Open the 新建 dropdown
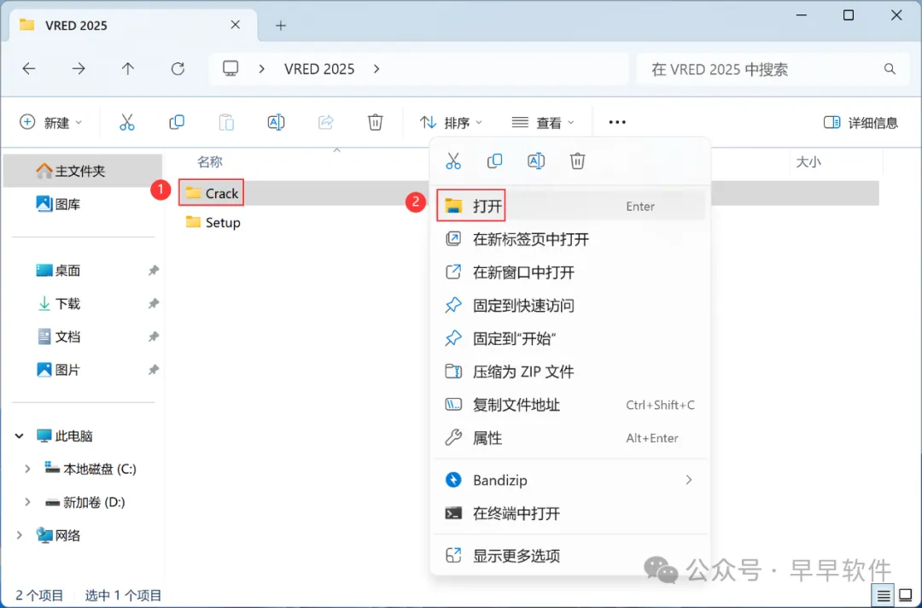 [51, 122]
